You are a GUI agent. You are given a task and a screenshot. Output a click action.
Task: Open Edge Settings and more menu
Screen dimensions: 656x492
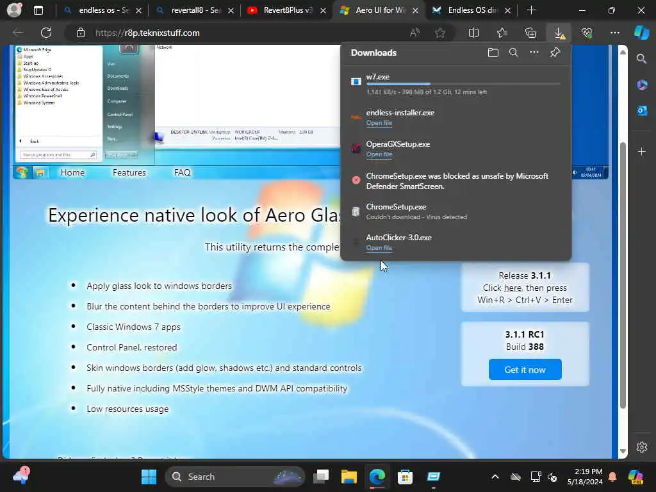pos(614,33)
